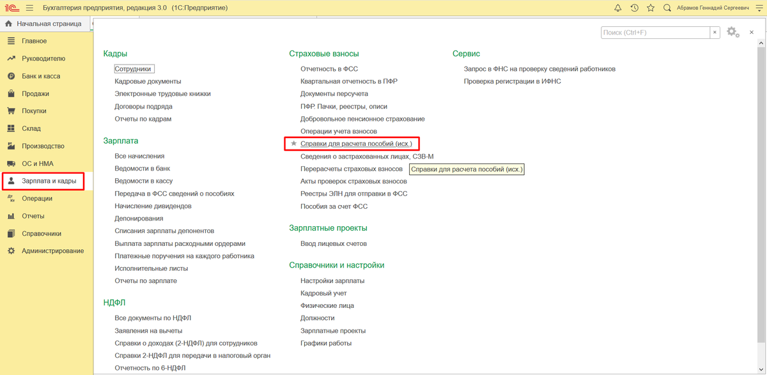Image resolution: width=767 pixels, height=375 pixels.
Task: Open the Продажи shopping bag icon
Action: click(11, 93)
